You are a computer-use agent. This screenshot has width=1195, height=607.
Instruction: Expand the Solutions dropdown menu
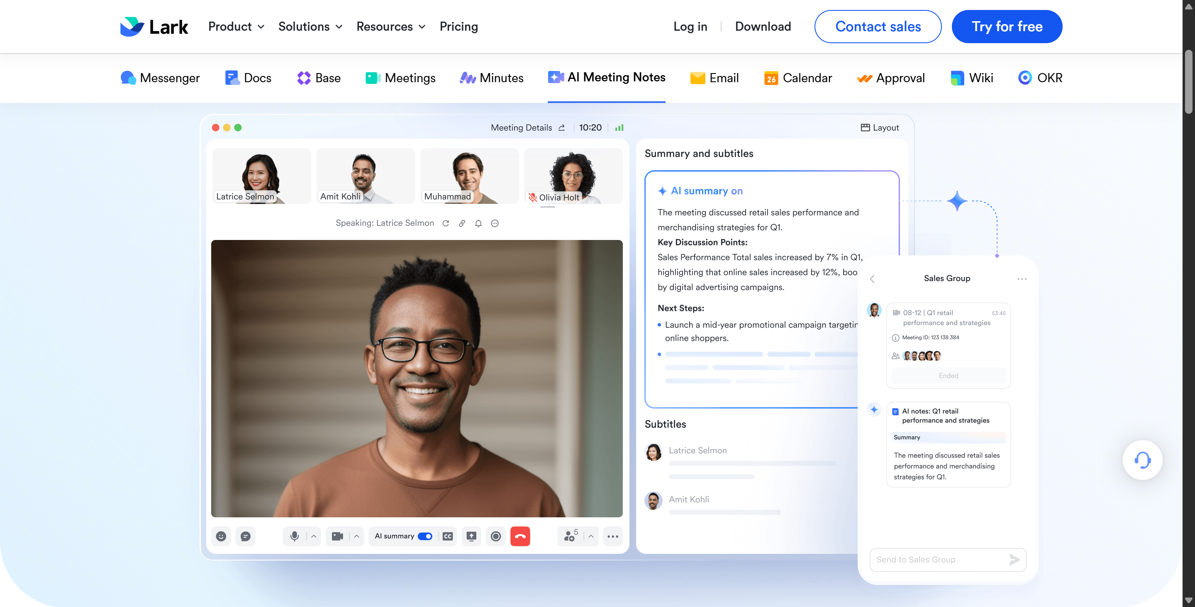point(310,27)
